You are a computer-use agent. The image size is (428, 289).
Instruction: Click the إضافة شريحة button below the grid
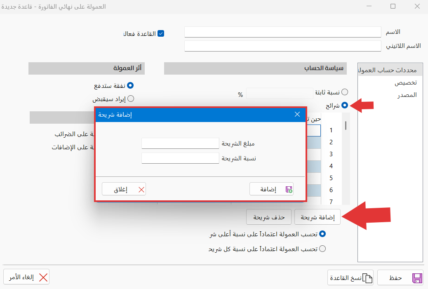[x=317, y=217]
